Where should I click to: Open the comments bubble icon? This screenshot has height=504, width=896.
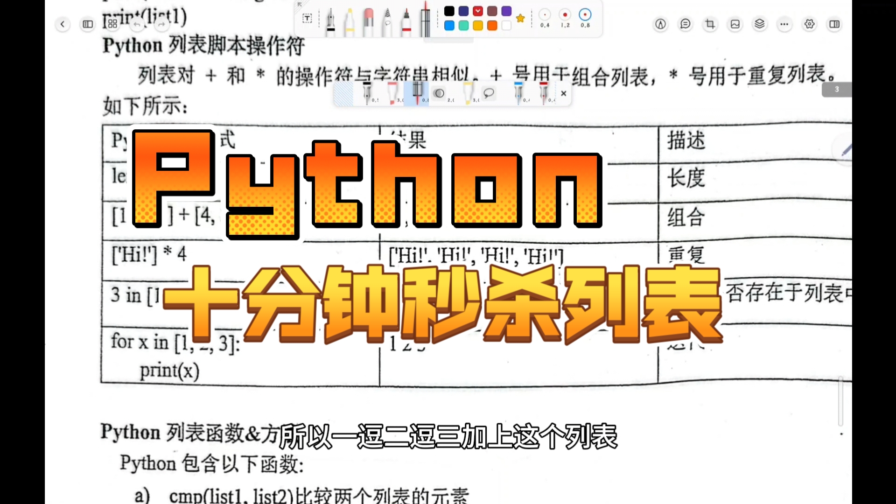pyautogui.click(x=685, y=24)
